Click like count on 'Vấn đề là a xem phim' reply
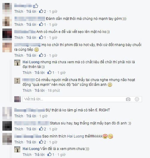Image resolution: width=150 pixels, height=158 pixels. (51, 154)
